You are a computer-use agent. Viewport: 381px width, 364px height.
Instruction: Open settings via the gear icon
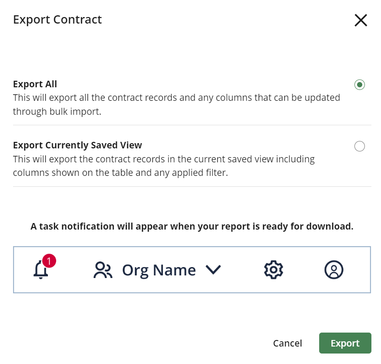273,270
